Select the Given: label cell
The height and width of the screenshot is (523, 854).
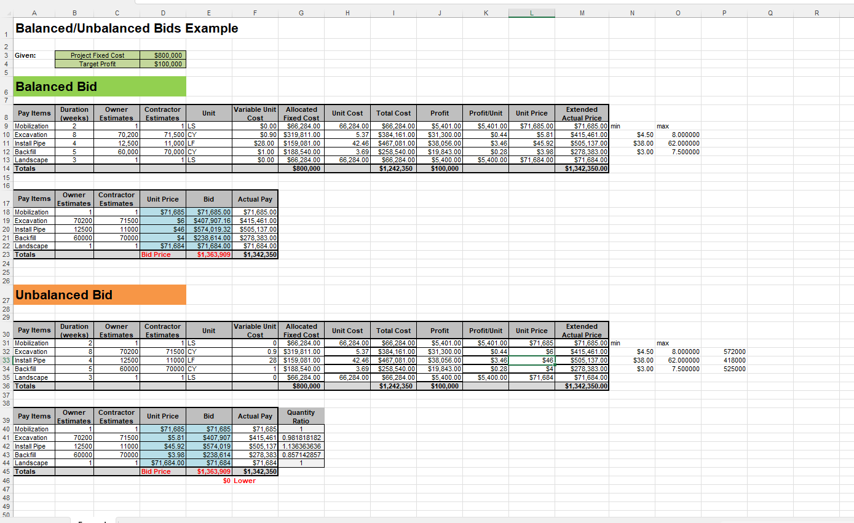point(34,55)
